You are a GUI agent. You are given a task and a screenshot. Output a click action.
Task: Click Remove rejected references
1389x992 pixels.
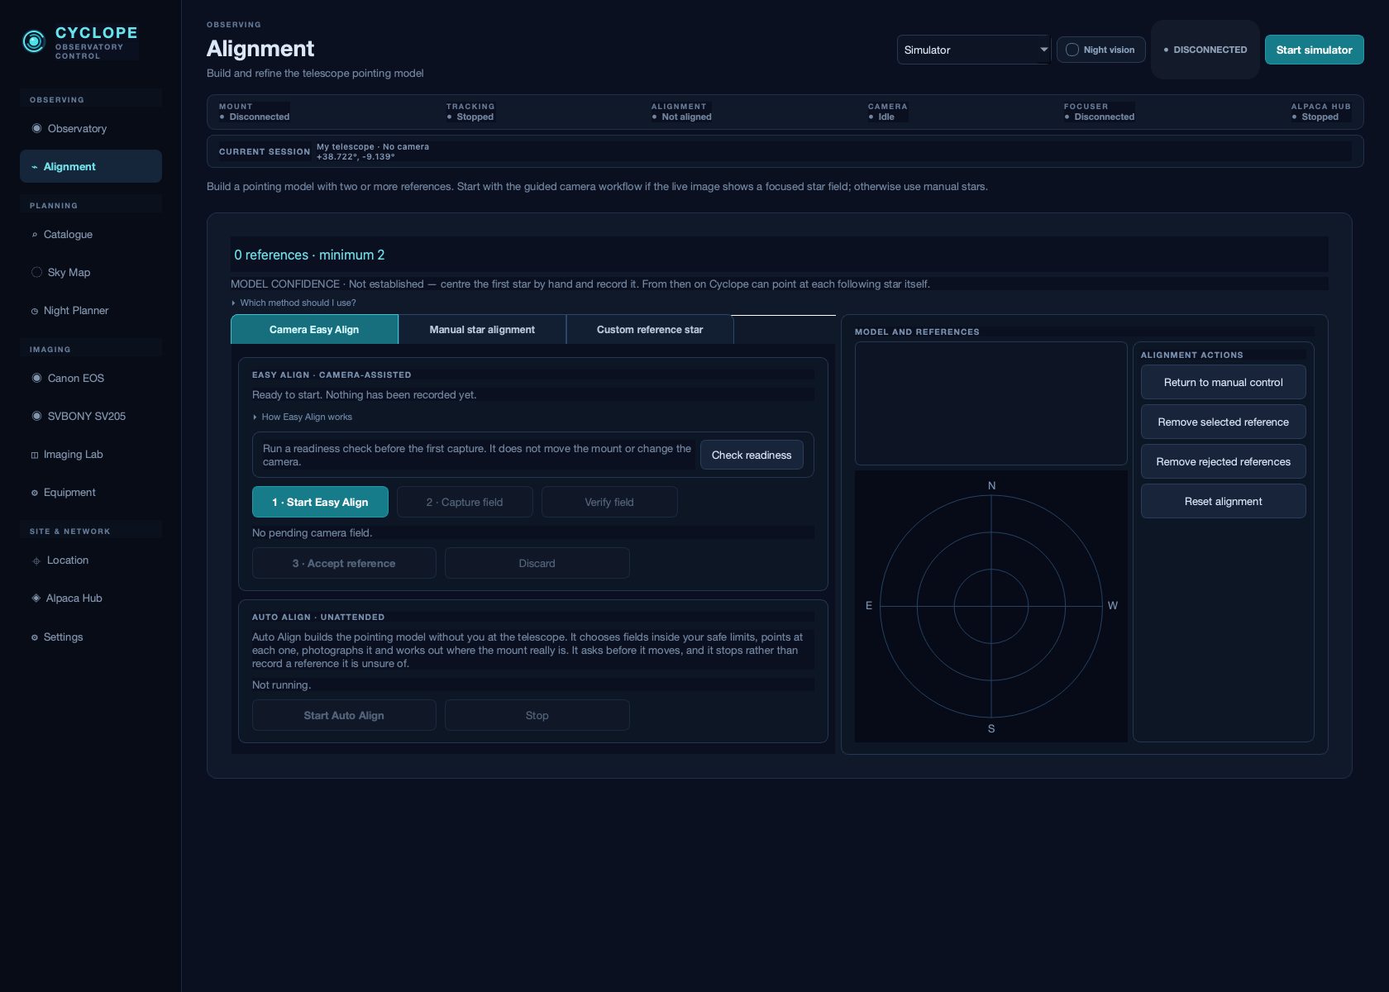tap(1224, 461)
